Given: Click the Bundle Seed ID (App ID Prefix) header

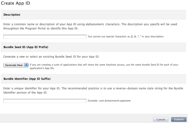Looking at the screenshot, I should point(26,47).
